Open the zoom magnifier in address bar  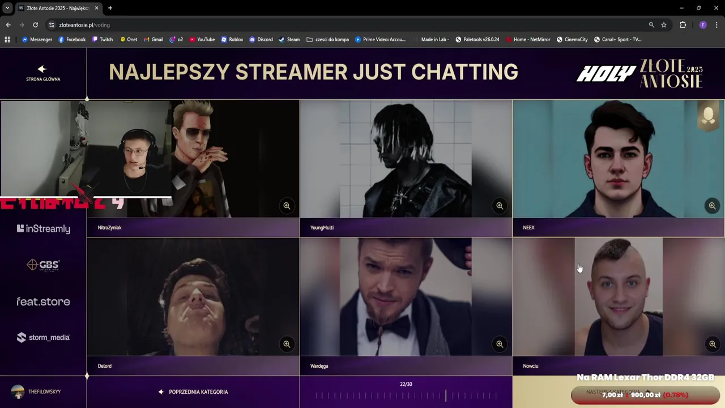(651, 25)
